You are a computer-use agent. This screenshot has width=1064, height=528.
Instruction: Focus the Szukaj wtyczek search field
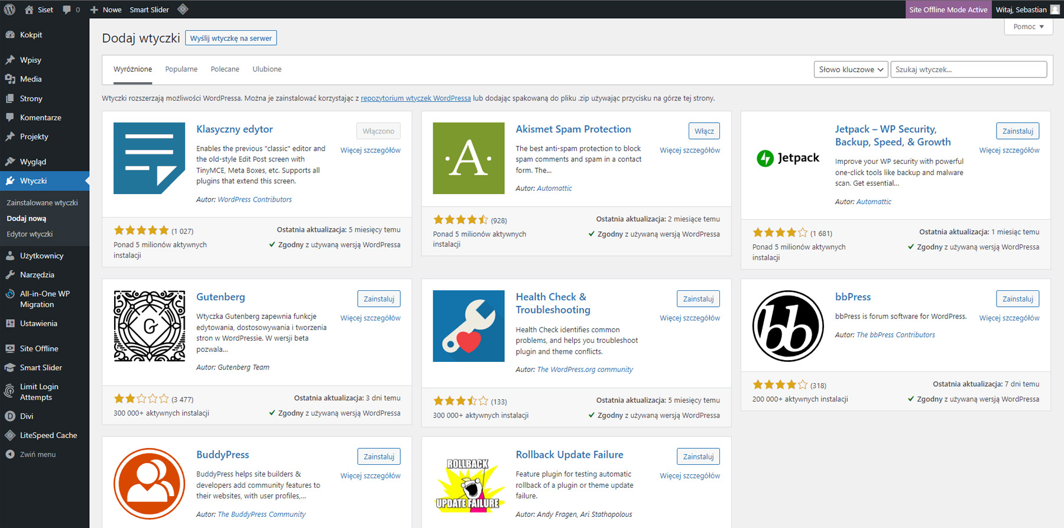click(x=968, y=69)
